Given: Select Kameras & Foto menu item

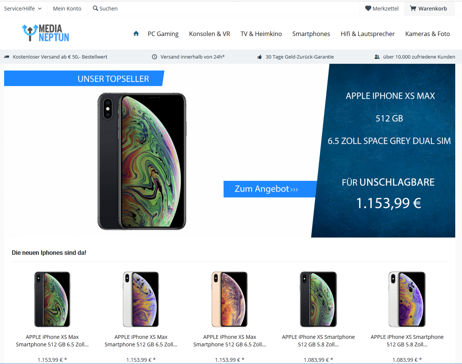Looking at the screenshot, I should click(x=427, y=34).
